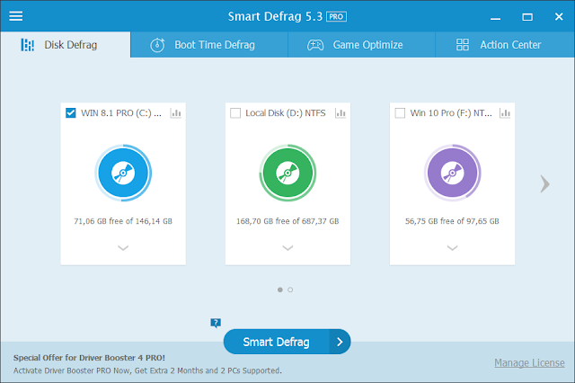Show next page of disks with right arrow
Viewport: 575px width, 383px height.
point(545,183)
